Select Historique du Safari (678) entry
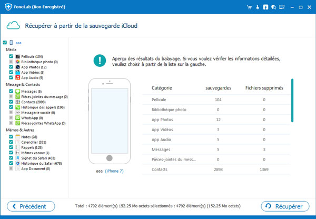Viewport: 316px width, 219px height. coord(42,163)
